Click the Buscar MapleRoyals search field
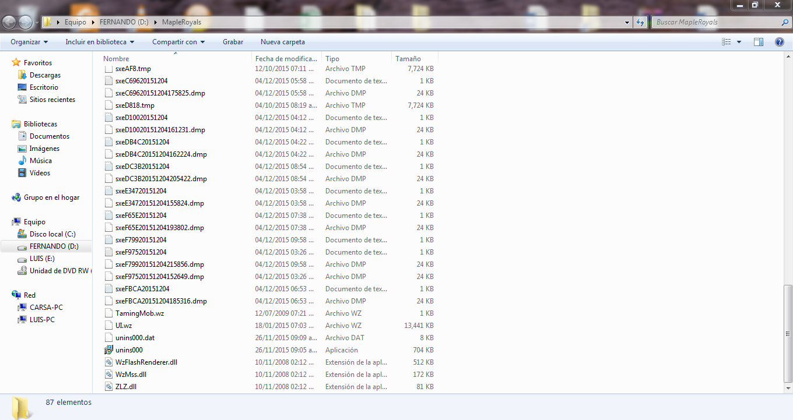The height and width of the screenshot is (420, 793). coord(716,22)
